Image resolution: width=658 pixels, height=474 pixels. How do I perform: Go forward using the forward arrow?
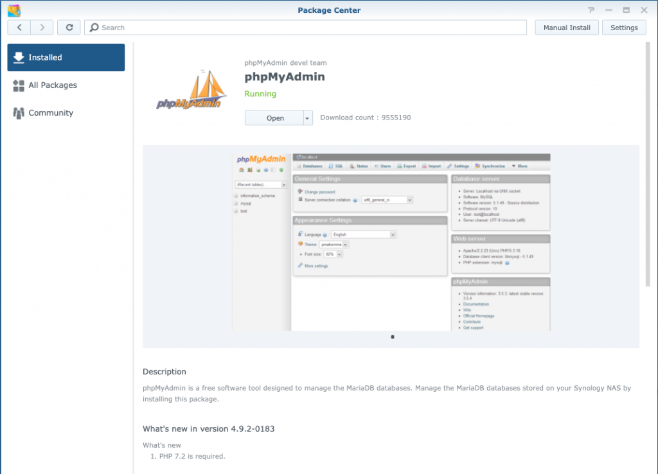pyautogui.click(x=42, y=28)
